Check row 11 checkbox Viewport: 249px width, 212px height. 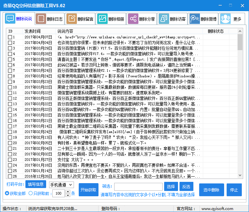point(10,93)
